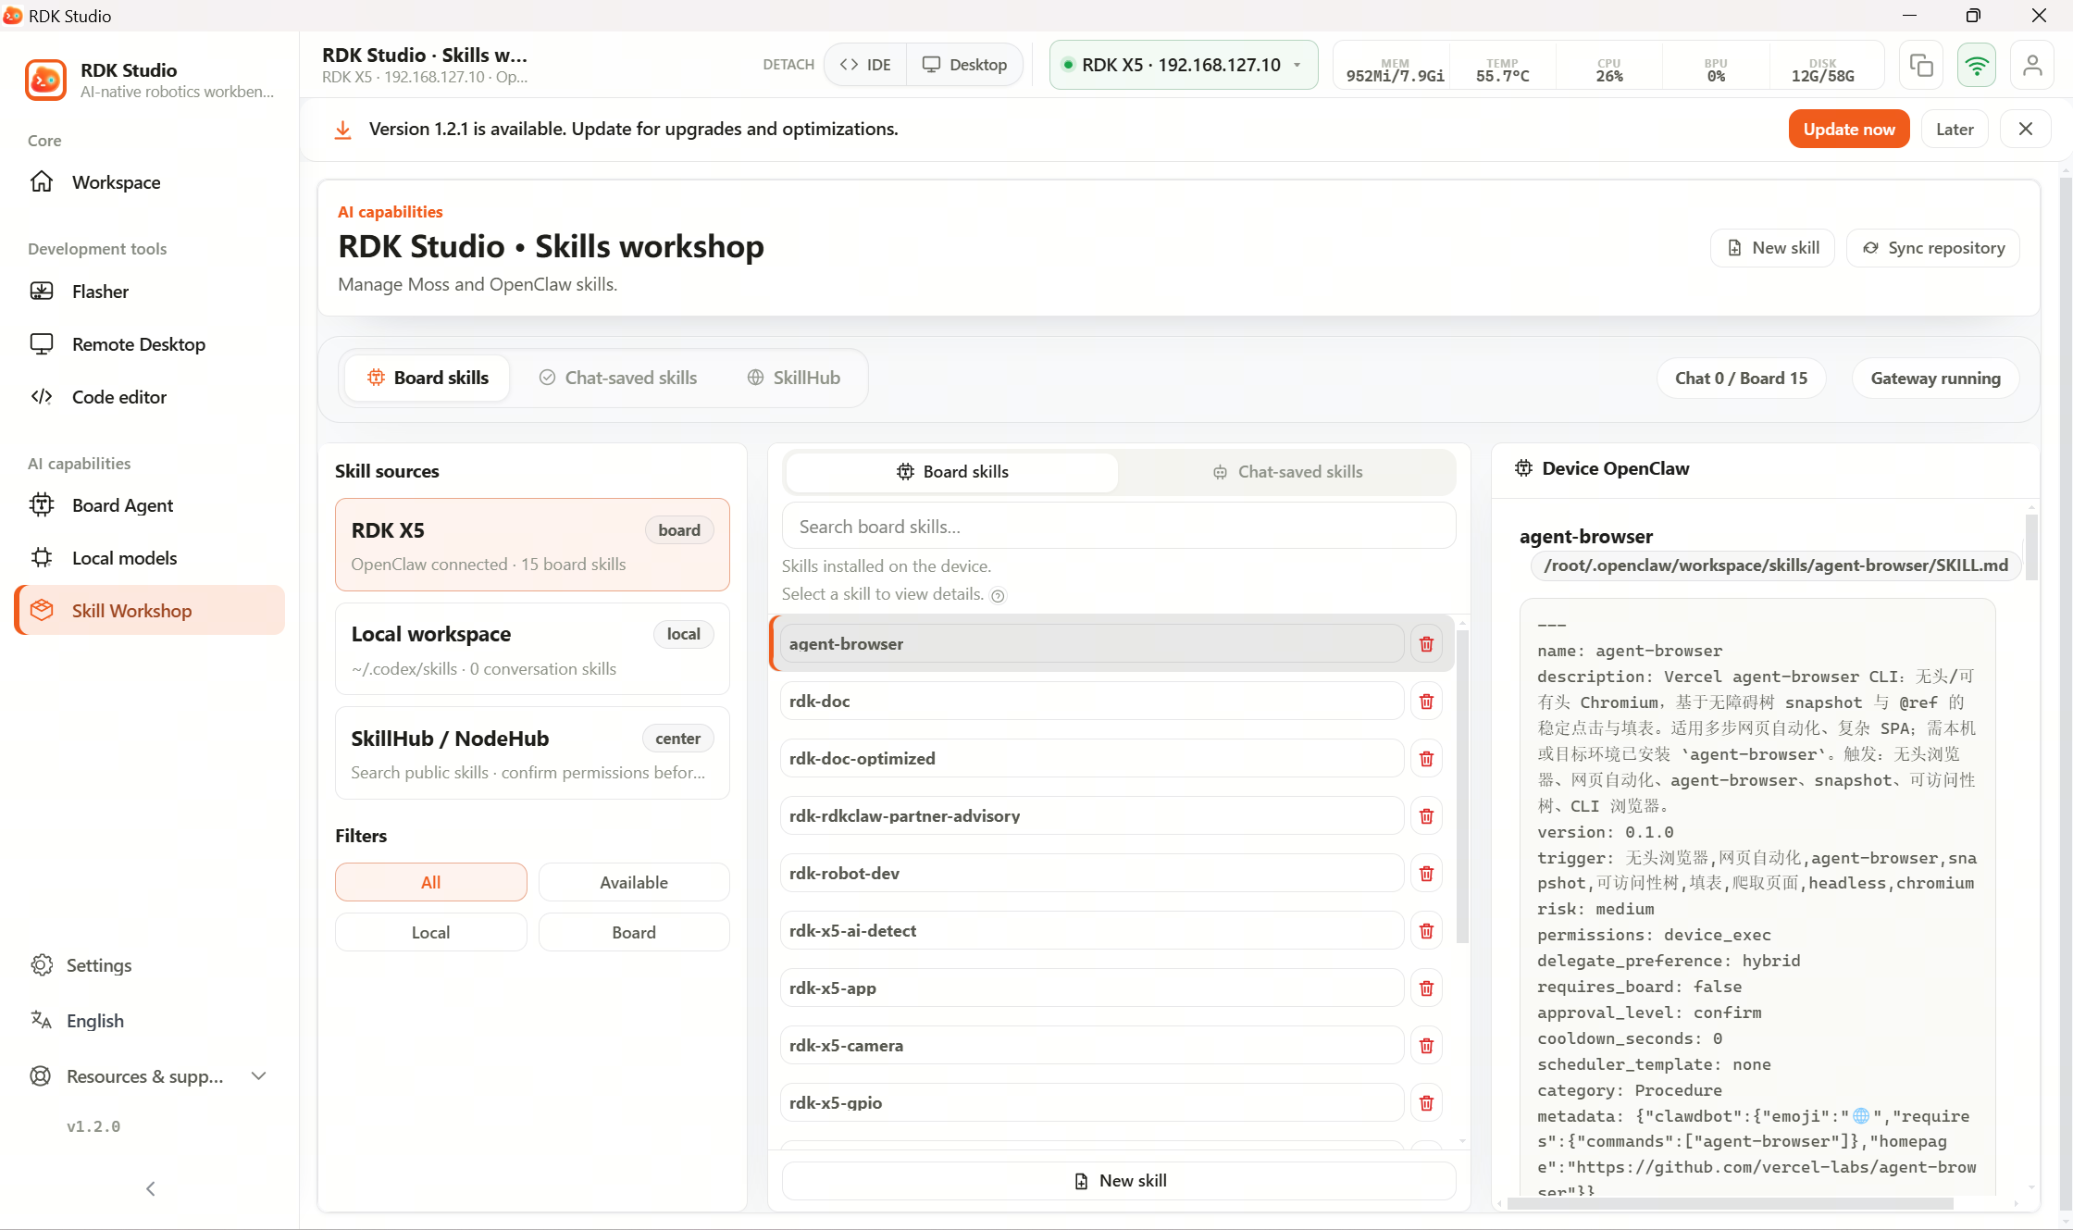Click the download arrow icon in update banner
This screenshot has height=1230, width=2073.
342,130
